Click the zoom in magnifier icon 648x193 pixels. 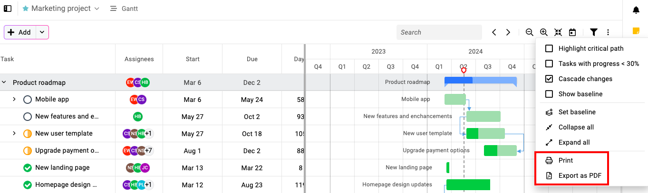[x=544, y=32]
